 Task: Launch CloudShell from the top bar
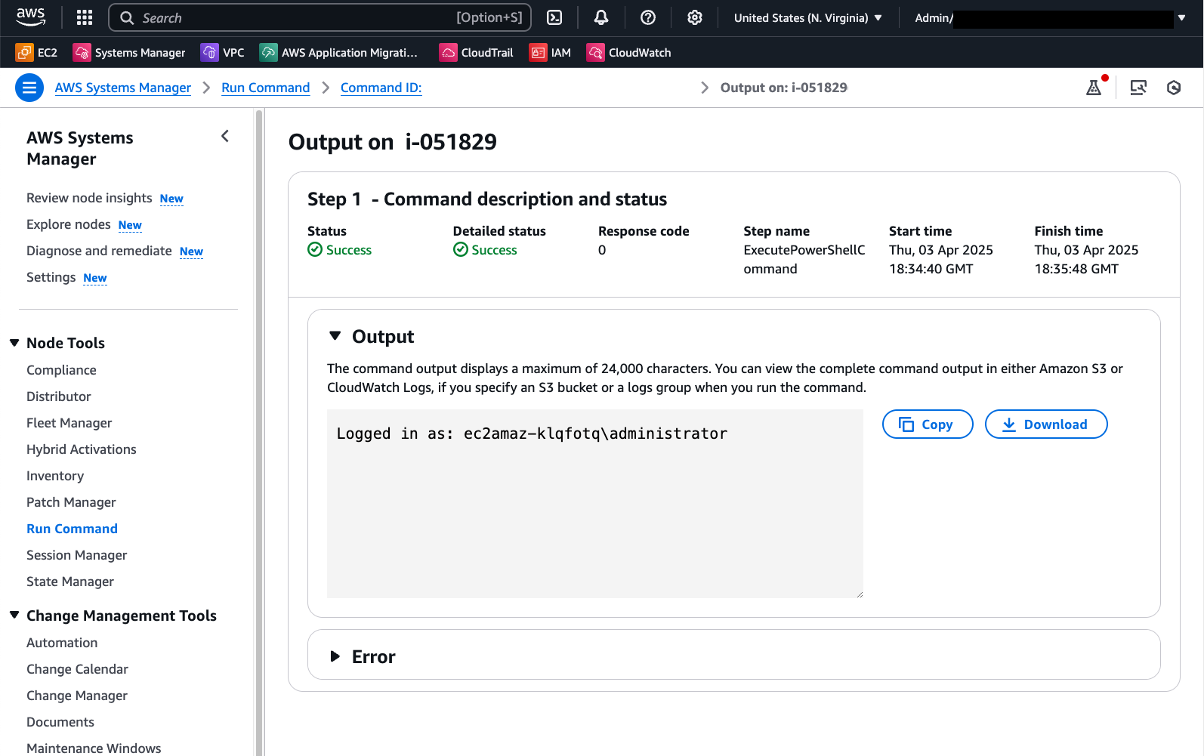pos(554,17)
